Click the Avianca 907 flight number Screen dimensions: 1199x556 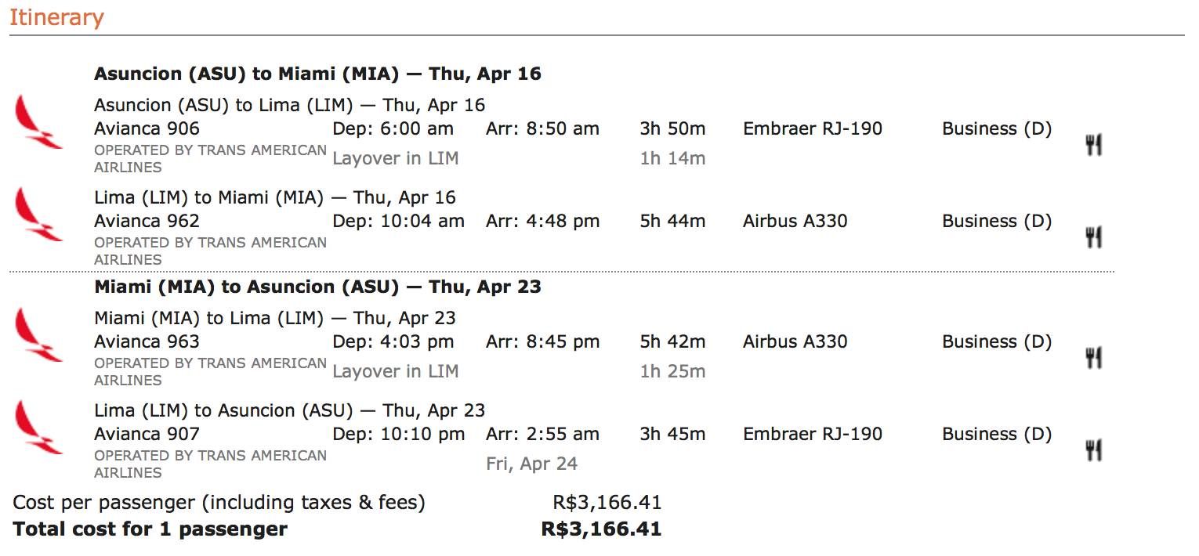[147, 434]
